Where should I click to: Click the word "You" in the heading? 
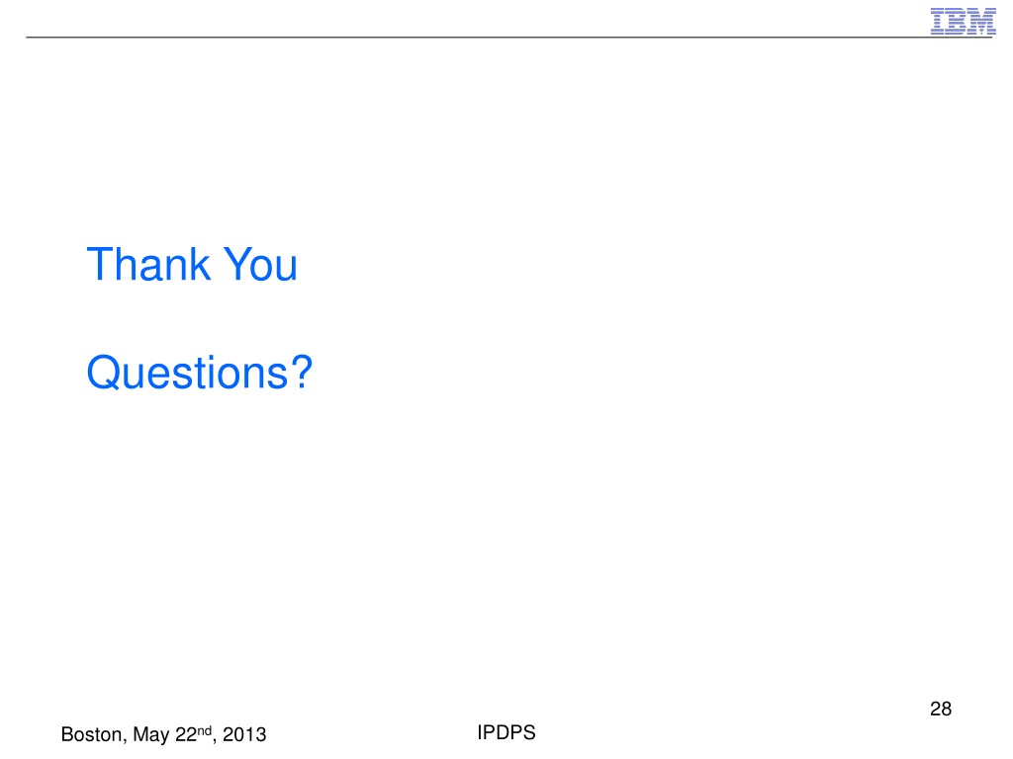(260, 265)
